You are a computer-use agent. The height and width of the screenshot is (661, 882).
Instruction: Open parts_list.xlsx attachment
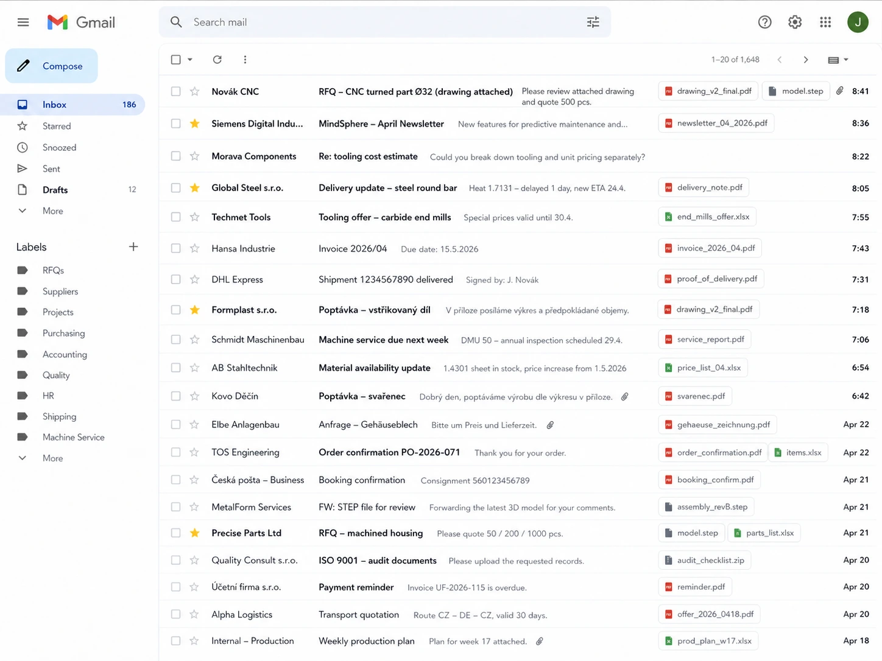(x=764, y=533)
